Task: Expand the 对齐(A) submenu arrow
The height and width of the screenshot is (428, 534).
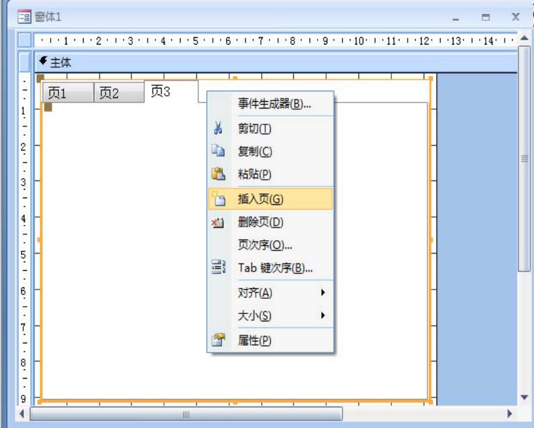Action: point(322,293)
